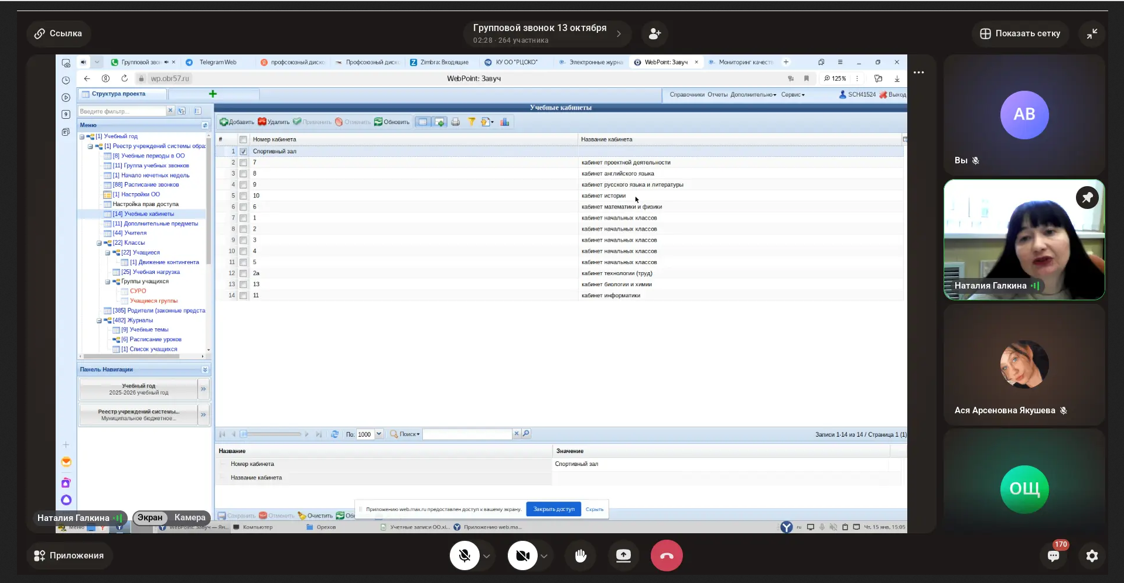This screenshot has width=1124, height=583.
Task: Switch to the Telegram Web browser tab
Action: coord(217,62)
